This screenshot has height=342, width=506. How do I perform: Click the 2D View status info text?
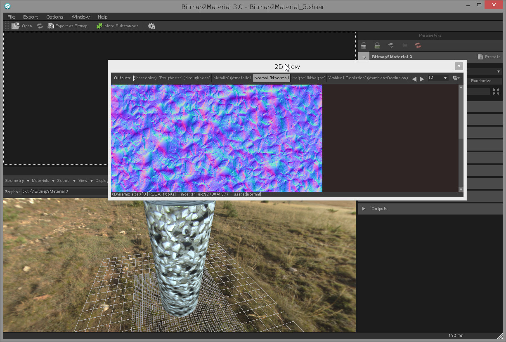[x=187, y=194]
